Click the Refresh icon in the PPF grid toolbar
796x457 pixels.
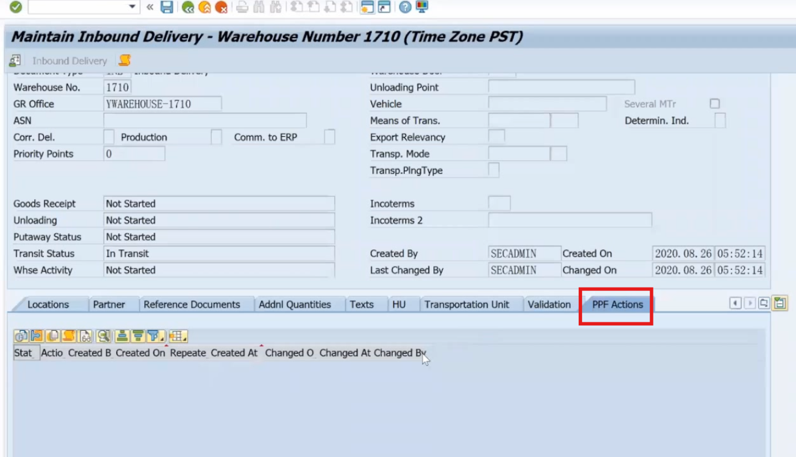pos(21,336)
